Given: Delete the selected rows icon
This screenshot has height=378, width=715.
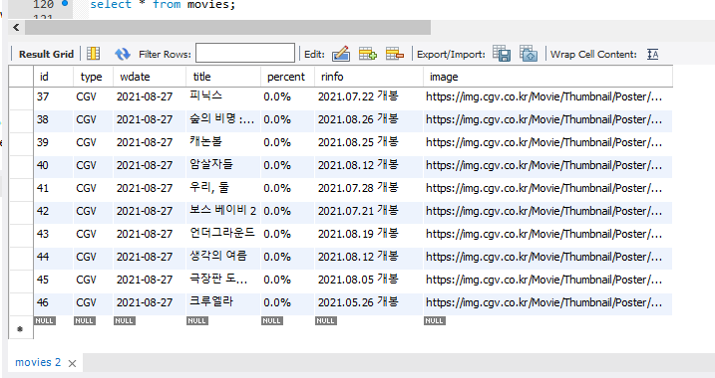Looking at the screenshot, I should tap(395, 54).
